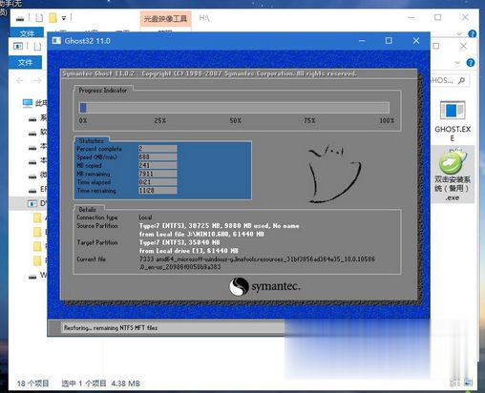The width and height of the screenshot is (485, 393).
Task: Click the ghost mascot drawing
Action: [x=334, y=174]
